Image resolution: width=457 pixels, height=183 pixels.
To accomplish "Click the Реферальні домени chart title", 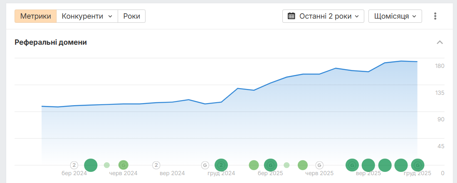I will [51, 42].
